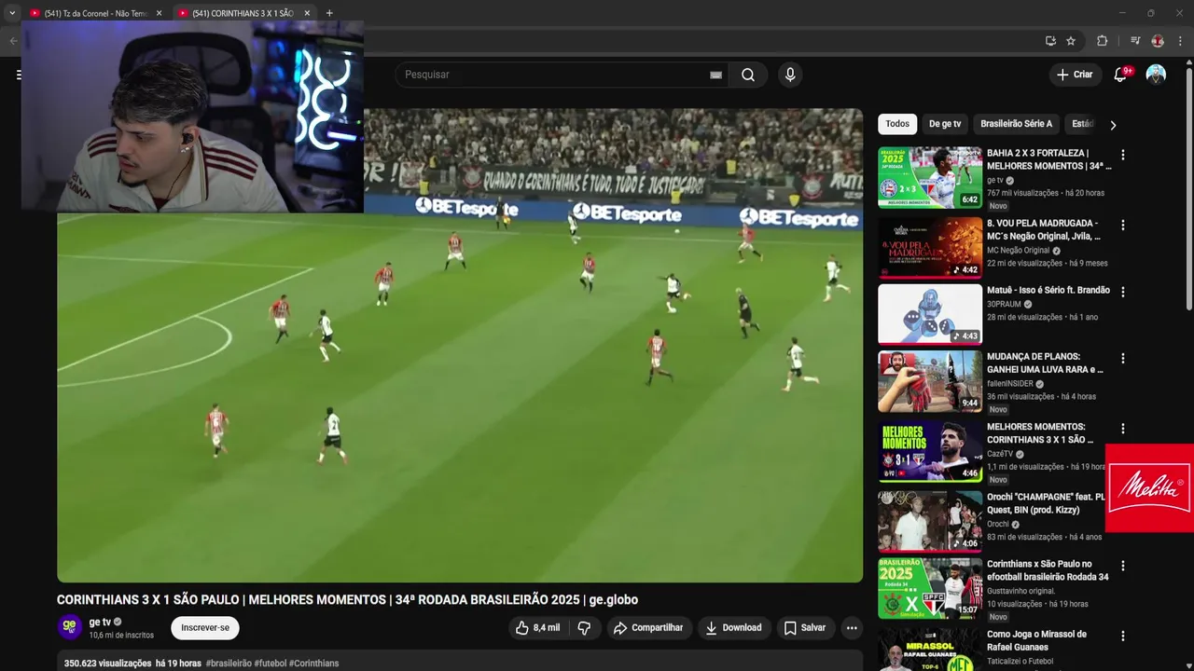Click the main video player
This screenshot has height=671, width=1194.
[460, 346]
